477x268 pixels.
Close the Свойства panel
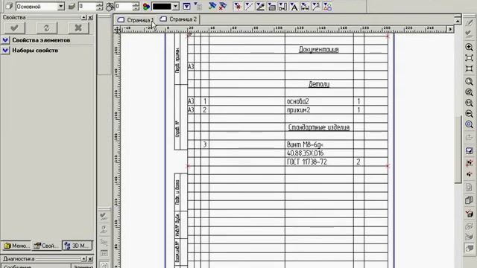(90, 18)
